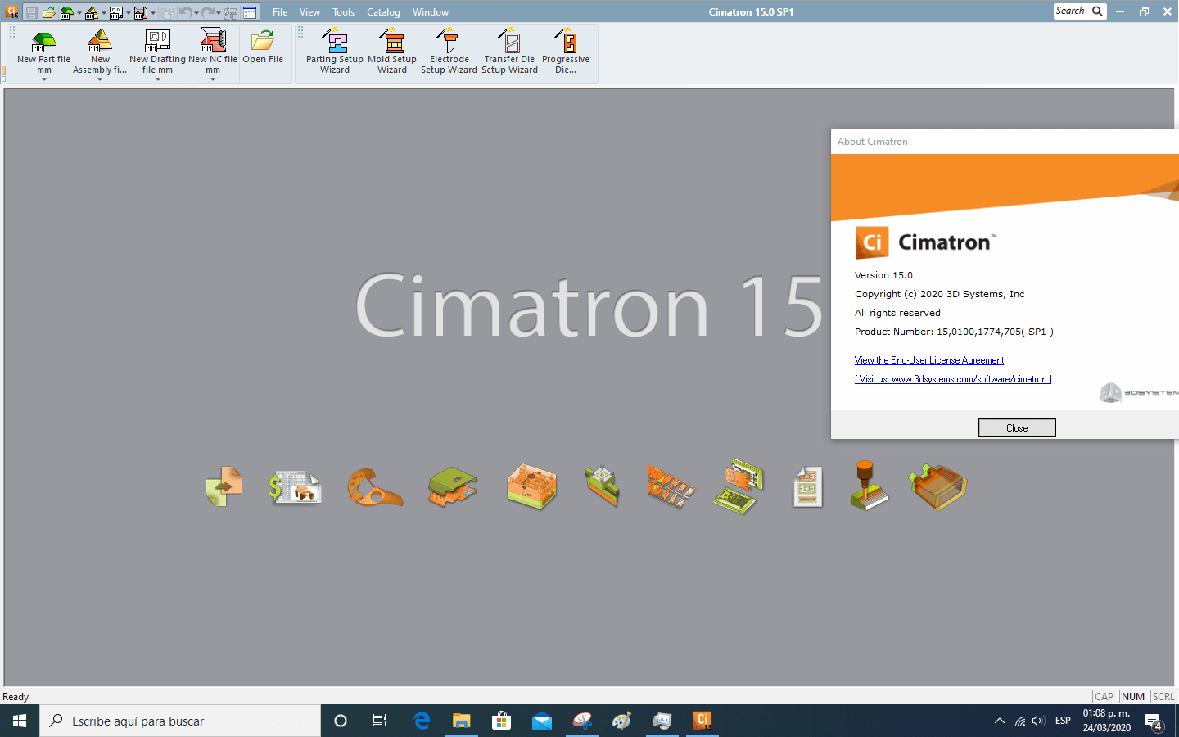Create a New Part file in mm
The image size is (1179, 737).
tap(43, 49)
